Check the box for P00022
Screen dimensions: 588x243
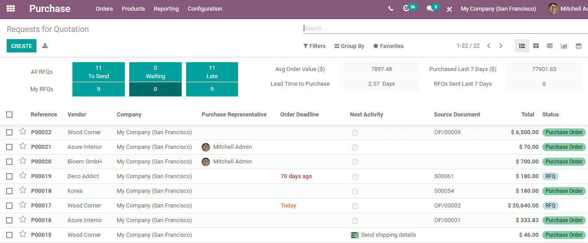9,132
